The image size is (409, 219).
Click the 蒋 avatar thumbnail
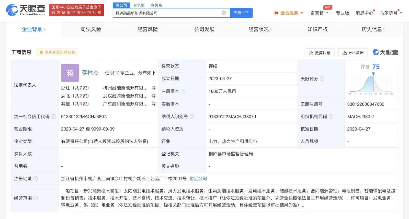pos(70,73)
